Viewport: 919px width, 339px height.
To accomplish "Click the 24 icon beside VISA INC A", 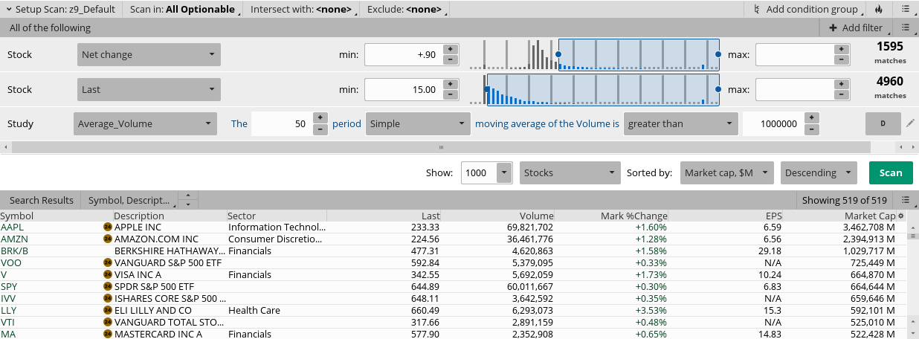I will 108,274.
